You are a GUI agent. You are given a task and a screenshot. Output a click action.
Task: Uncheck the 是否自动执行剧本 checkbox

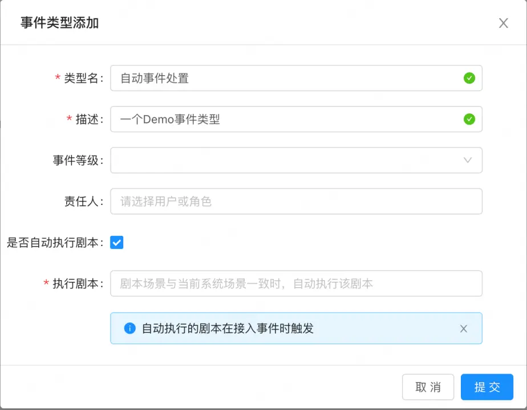pyautogui.click(x=117, y=243)
